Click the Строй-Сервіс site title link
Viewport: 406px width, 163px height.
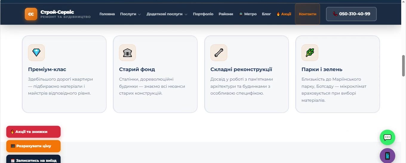57,12
